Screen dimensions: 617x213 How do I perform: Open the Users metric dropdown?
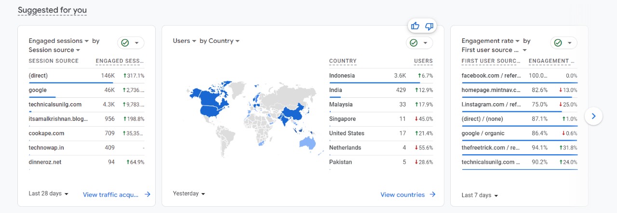coord(185,41)
